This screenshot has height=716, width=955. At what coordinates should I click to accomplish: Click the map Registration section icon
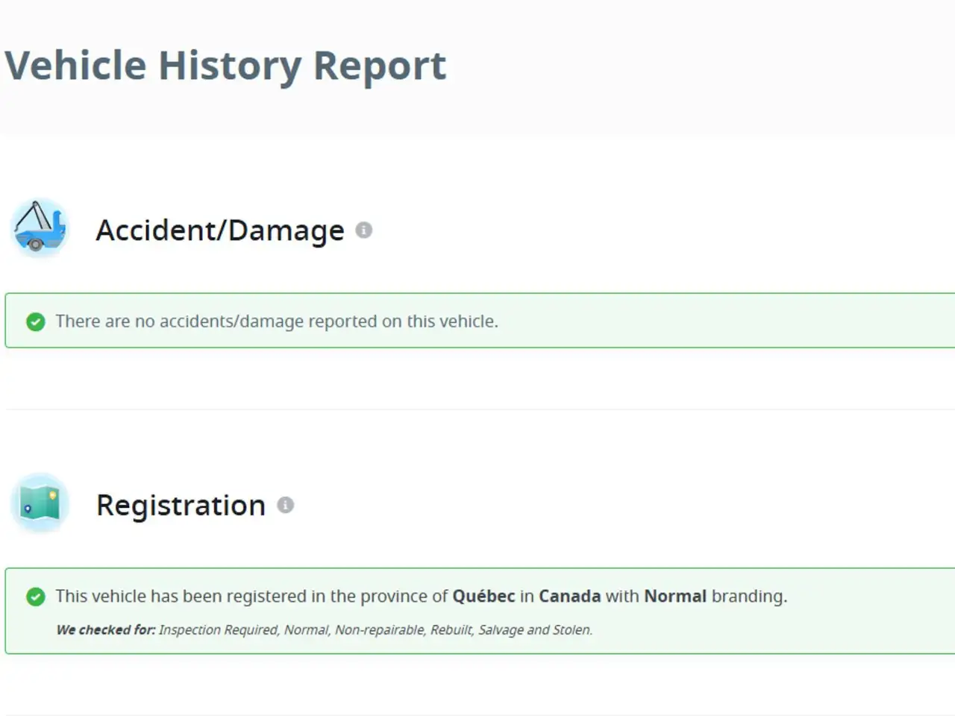click(40, 503)
